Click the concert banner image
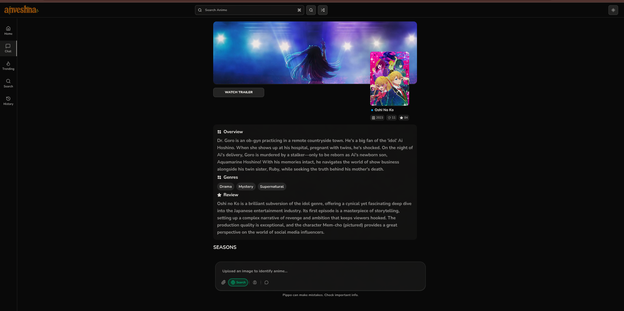Viewport: 624px width, 311px height. coord(315,53)
